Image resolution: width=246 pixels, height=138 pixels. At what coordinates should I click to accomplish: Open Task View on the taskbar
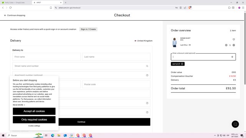click(x=46, y=135)
